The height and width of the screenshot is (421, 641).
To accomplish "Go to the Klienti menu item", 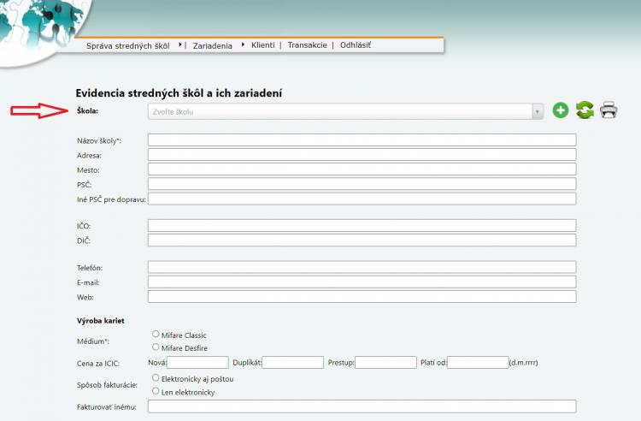I will (x=262, y=45).
